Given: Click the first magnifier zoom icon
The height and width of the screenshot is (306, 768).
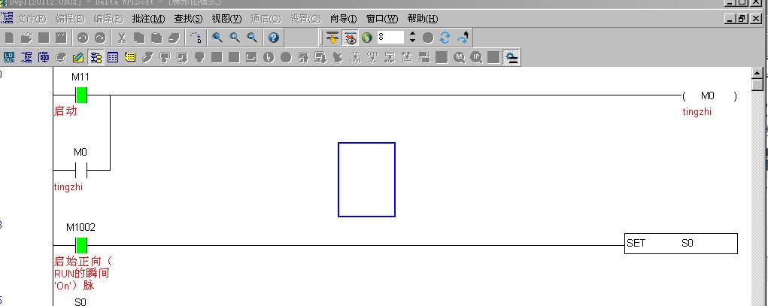Looking at the screenshot, I should point(217,37).
